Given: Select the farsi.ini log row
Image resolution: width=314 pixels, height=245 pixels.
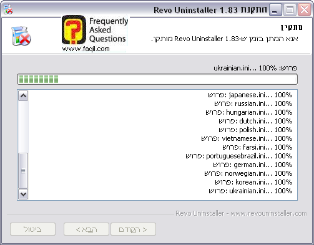Looking at the screenshot, I should point(257,147).
